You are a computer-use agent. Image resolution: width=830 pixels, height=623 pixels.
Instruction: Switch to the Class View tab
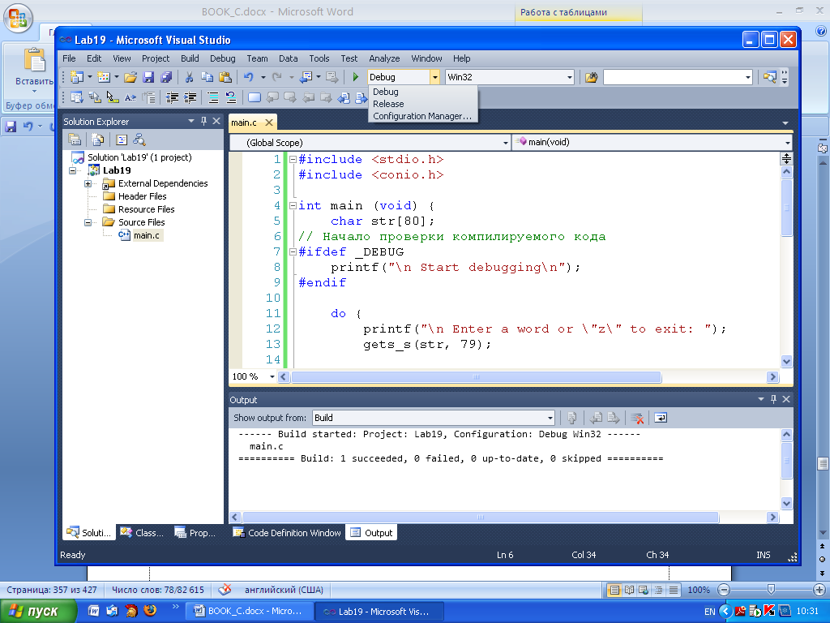(x=143, y=533)
